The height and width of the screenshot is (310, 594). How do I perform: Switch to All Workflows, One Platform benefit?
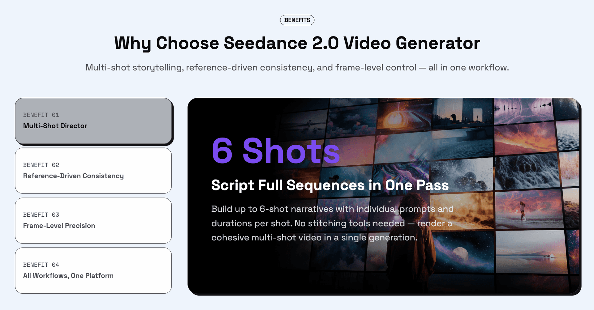coord(93,270)
